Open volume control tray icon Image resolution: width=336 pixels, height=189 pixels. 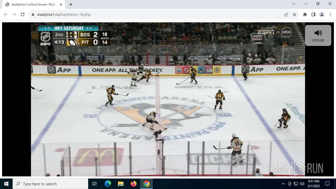click(302, 184)
